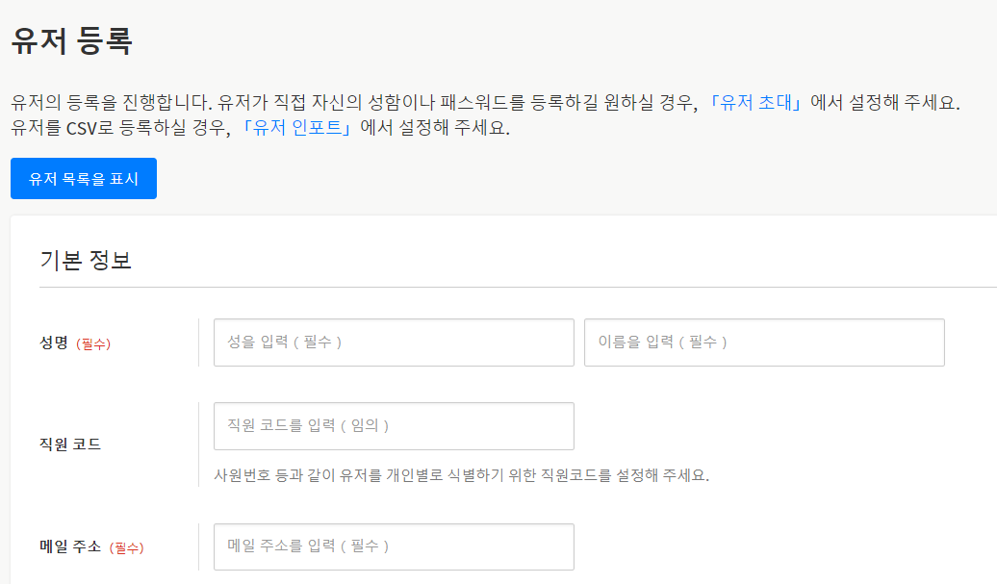This screenshot has width=997, height=584.
Task: Click the 직원 코드 helper text
Action: pos(461,475)
